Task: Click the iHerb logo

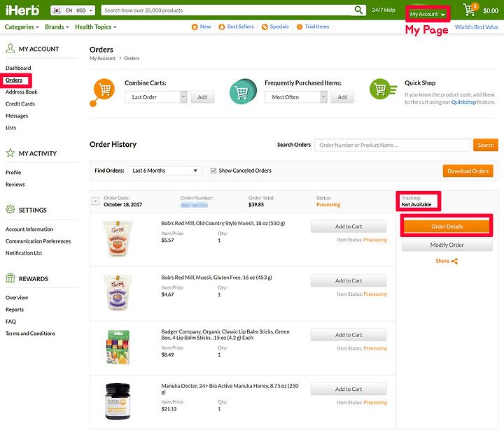Action: 22,10
